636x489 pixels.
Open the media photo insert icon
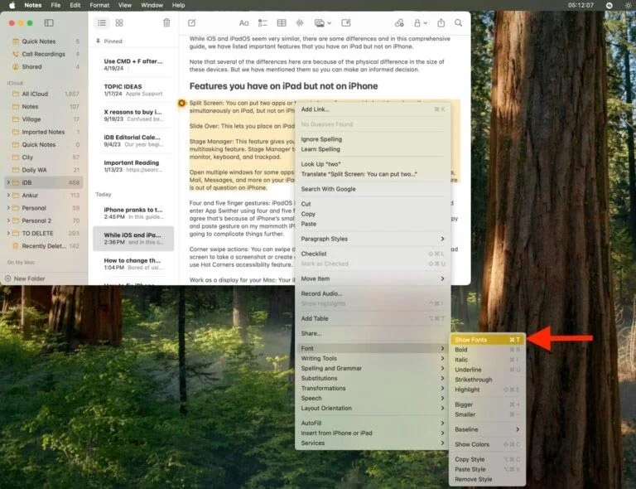[319, 23]
